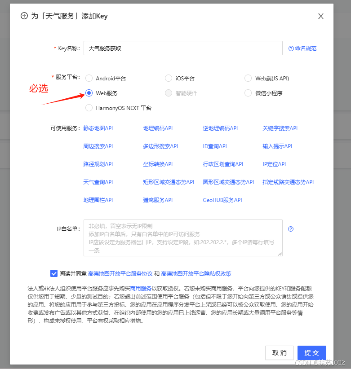Open the 指定线路交通态势API link
Viewport: 351px width, 369px height.
288,182
